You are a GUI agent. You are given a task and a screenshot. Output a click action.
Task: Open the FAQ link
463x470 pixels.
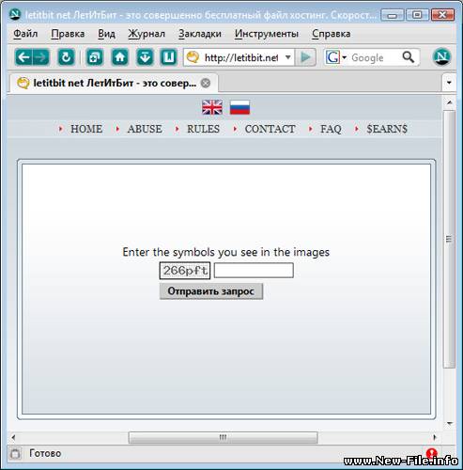click(331, 129)
